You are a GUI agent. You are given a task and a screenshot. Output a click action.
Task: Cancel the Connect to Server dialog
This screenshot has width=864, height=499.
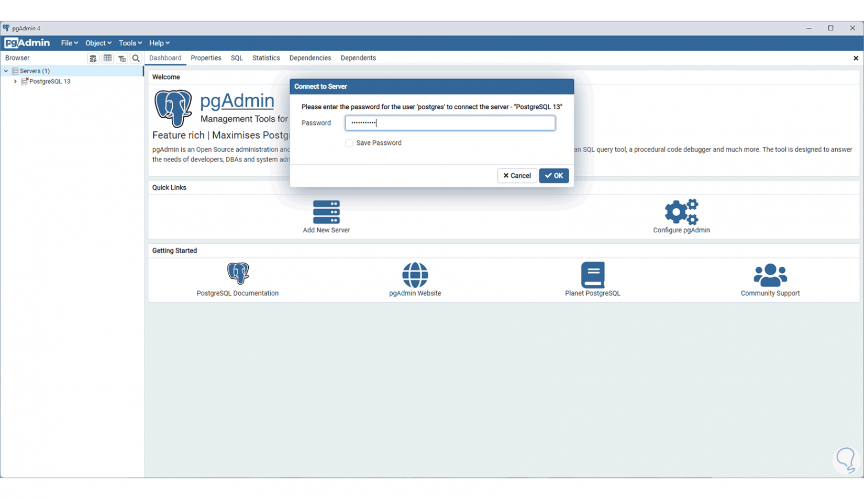tap(517, 176)
